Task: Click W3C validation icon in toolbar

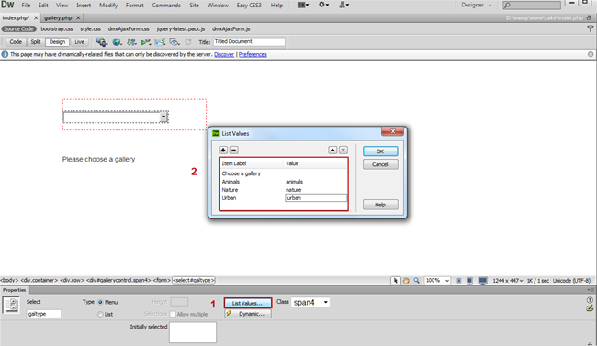Action: (x=146, y=42)
